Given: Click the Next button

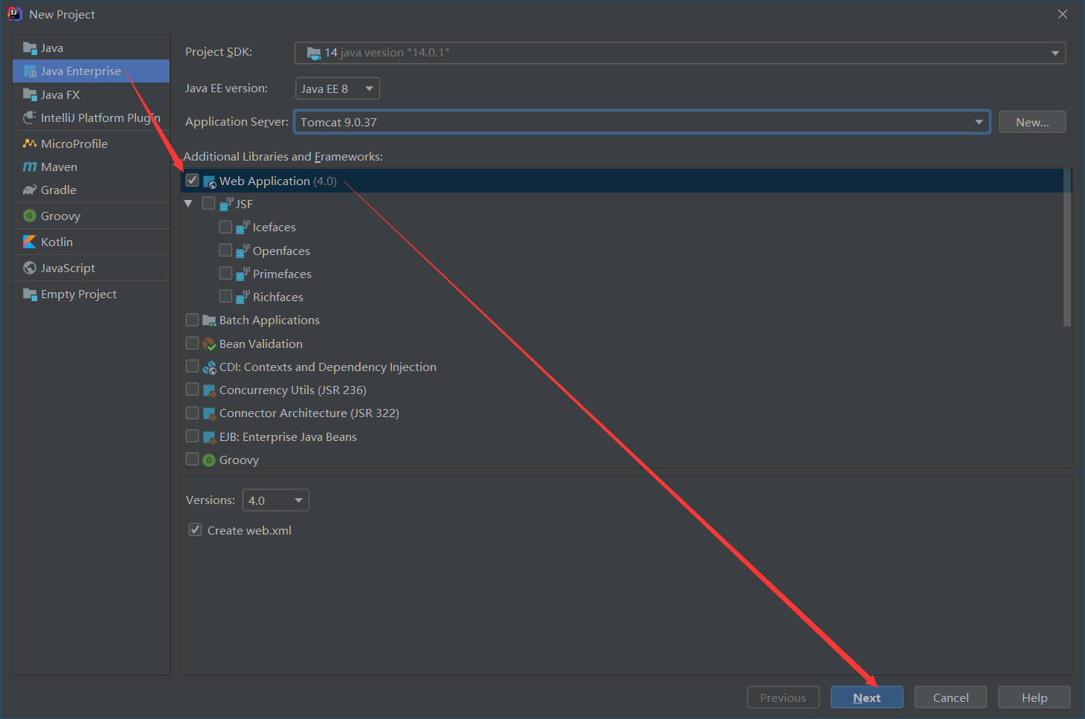Looking at the screenshot, I should tap(867, 697).
